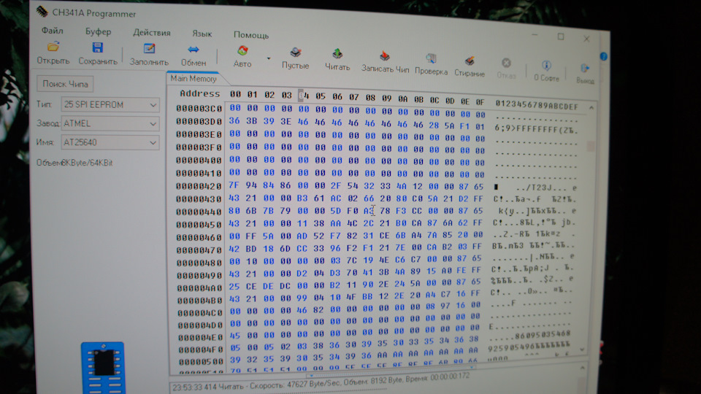The height and width of the screenshot is (394, 701).
Task: Expand the Тип 25 SPI EEPROM dropdown
Action: (153, 105)
